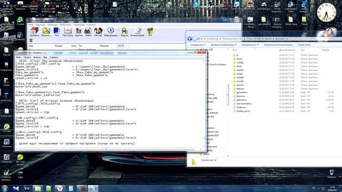Open Файл menu in Notepad
Viewport: 342px width, 192px height.
pos(19,57)
